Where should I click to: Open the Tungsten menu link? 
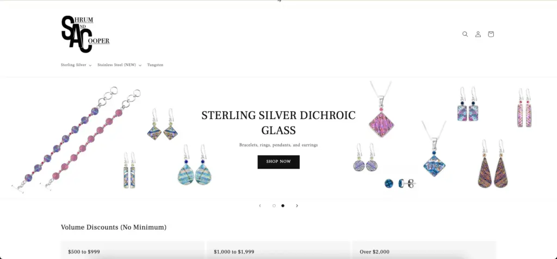click(x=155, y=65)
